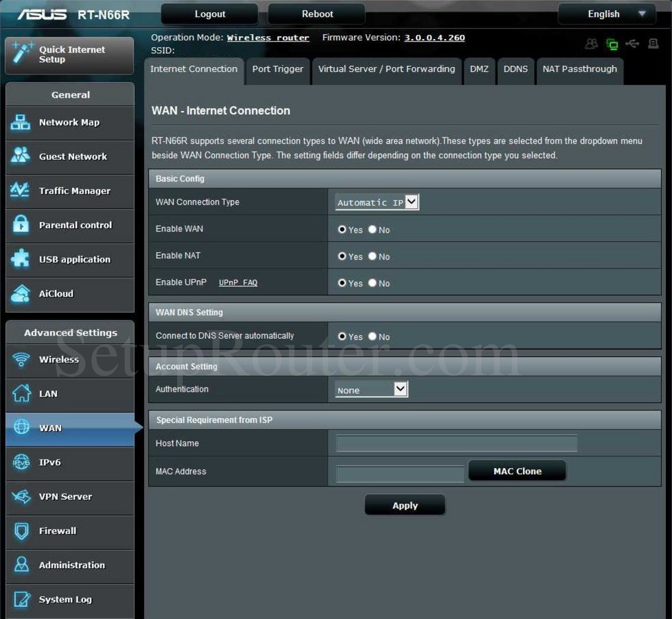Open the English language dropdown
This screenshot has width=672, height=619.
[607, 14]
